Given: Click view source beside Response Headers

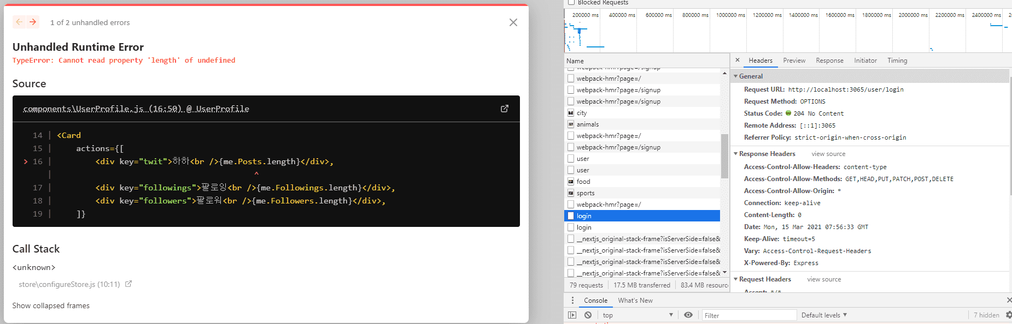Looking at the screenshot, I should [828, 154].
